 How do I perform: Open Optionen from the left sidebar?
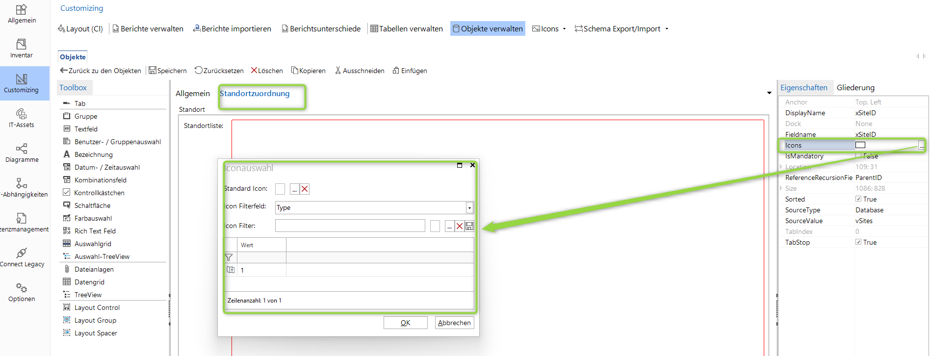21,292
